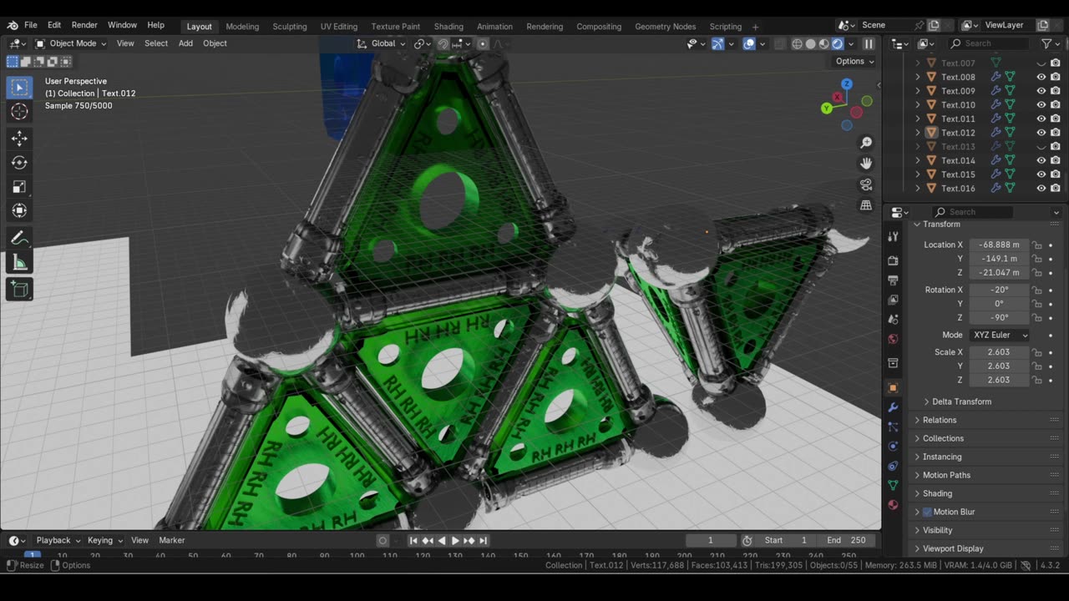This screenshot has width=1069, height=601.
Task: Click the outliner filter funnel icon
Action: 1046,43
